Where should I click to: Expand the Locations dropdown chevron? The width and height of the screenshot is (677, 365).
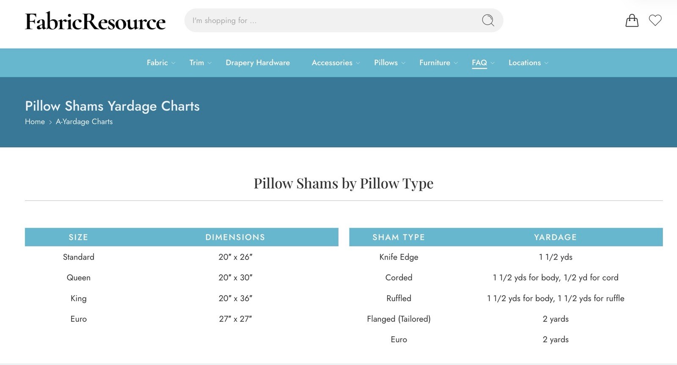tap(546, 63)
